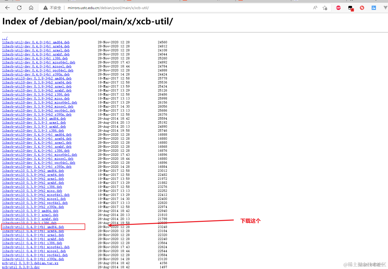Open the browser home page icon
The width and height of the screenshot is (388, 269).
[x=31, y=8]
